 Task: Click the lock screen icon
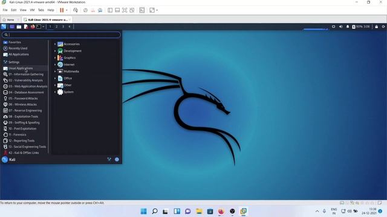coord(376,27)
